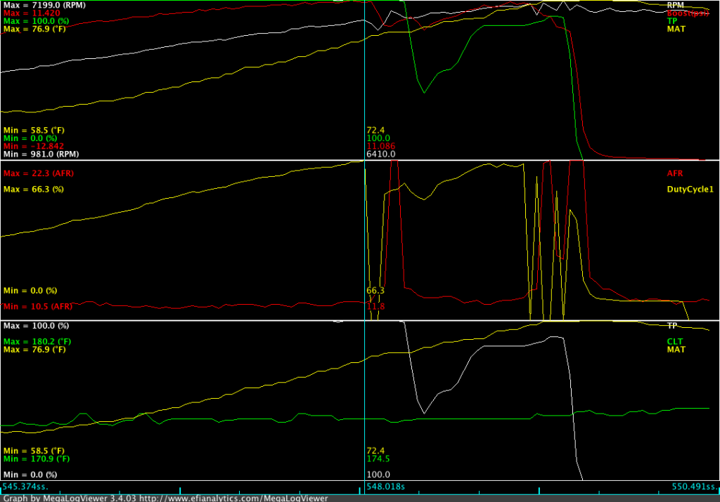Click the RPM legend label in top graph
The width and height of the screenshot is (720, 502).
(676, 5)
